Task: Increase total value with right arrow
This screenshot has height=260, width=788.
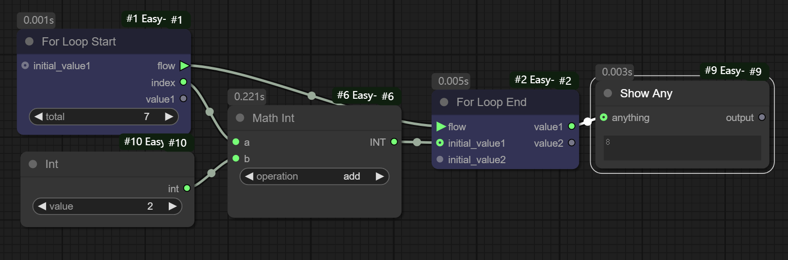Action: tap(169, 117)
